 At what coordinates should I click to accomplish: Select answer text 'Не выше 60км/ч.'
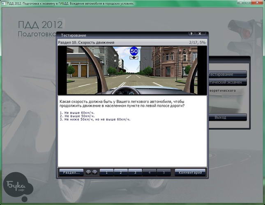[77, 113]
